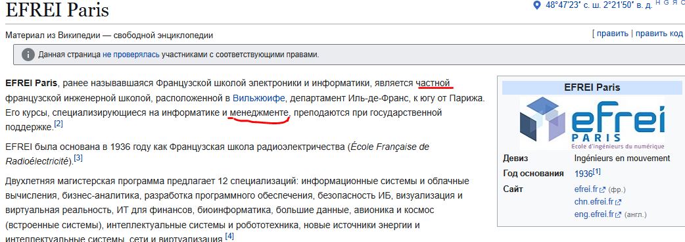
Task: Visit the chn.efrei.fr website link
Action: [x=594, y=202]
